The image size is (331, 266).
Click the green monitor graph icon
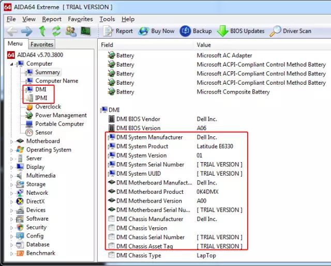pos(85,31)
